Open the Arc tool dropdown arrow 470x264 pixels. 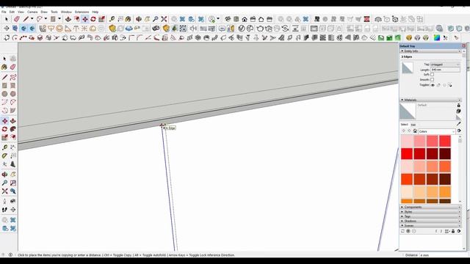(46, 19)
